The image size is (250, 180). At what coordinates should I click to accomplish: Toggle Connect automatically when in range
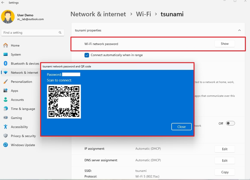[x=87, y=55]
